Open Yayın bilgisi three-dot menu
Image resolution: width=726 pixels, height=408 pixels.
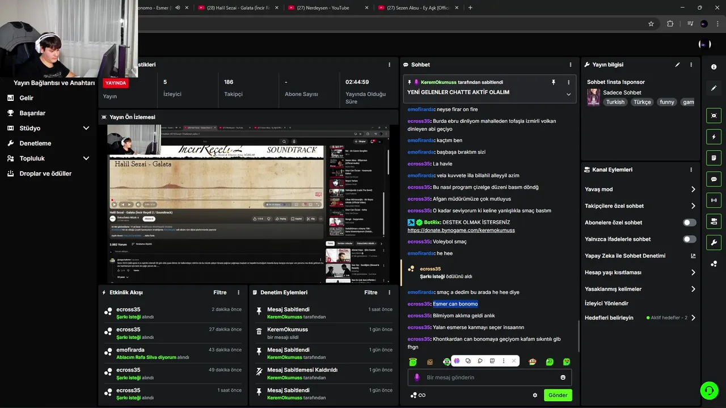point(691,65)
